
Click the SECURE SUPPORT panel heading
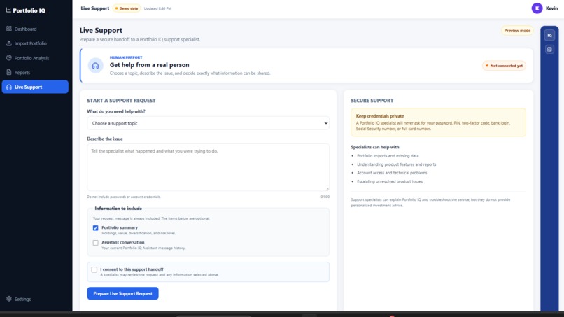372,100
